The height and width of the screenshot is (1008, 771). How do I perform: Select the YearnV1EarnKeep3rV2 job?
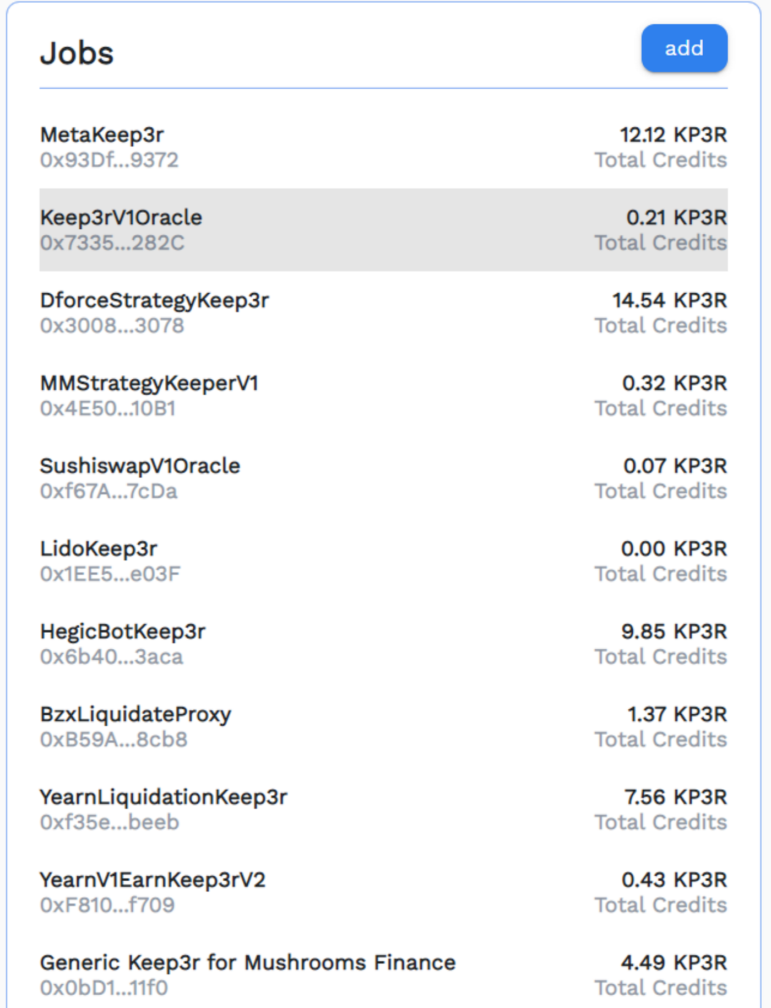point(383,891)
